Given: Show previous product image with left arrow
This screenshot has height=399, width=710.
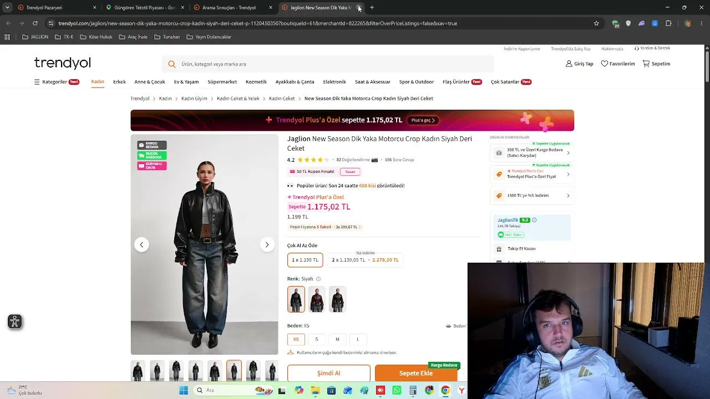Looking at the screenshot, I should [141, 244].
